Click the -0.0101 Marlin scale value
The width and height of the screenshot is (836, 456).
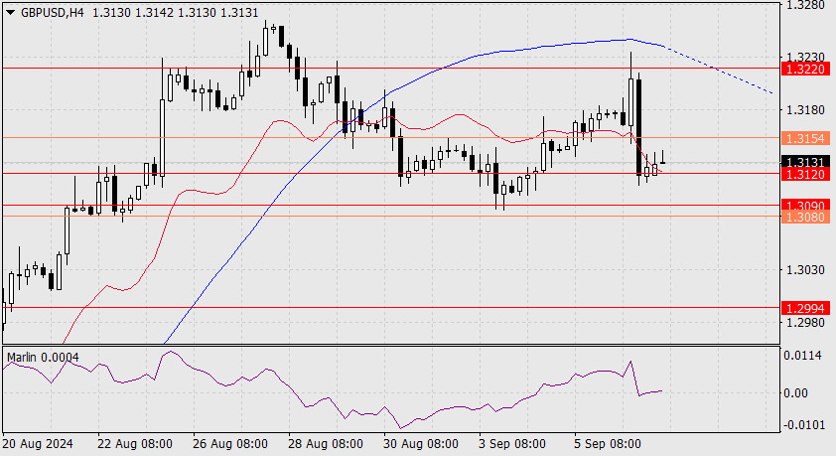click(802, 425)
